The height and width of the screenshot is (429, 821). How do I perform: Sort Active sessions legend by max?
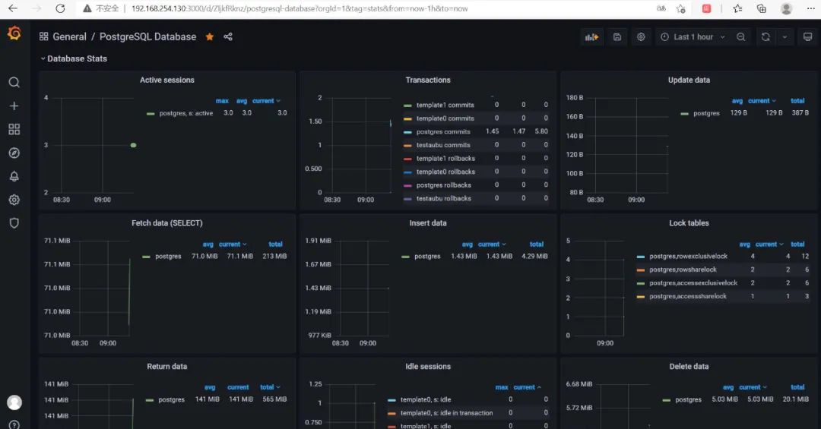pos(222,100)
